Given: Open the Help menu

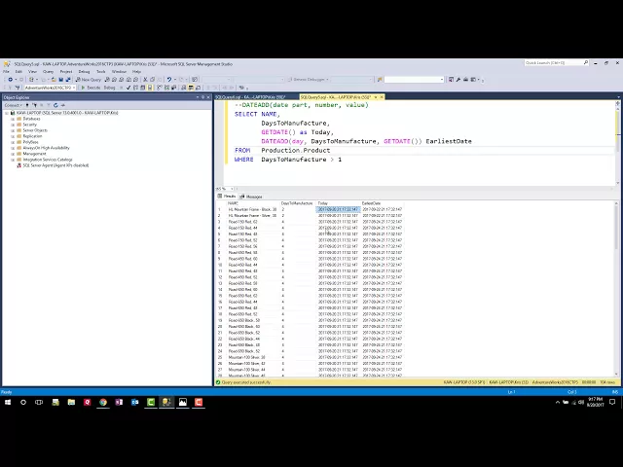Looking at the screenshot, I should 136,71.
